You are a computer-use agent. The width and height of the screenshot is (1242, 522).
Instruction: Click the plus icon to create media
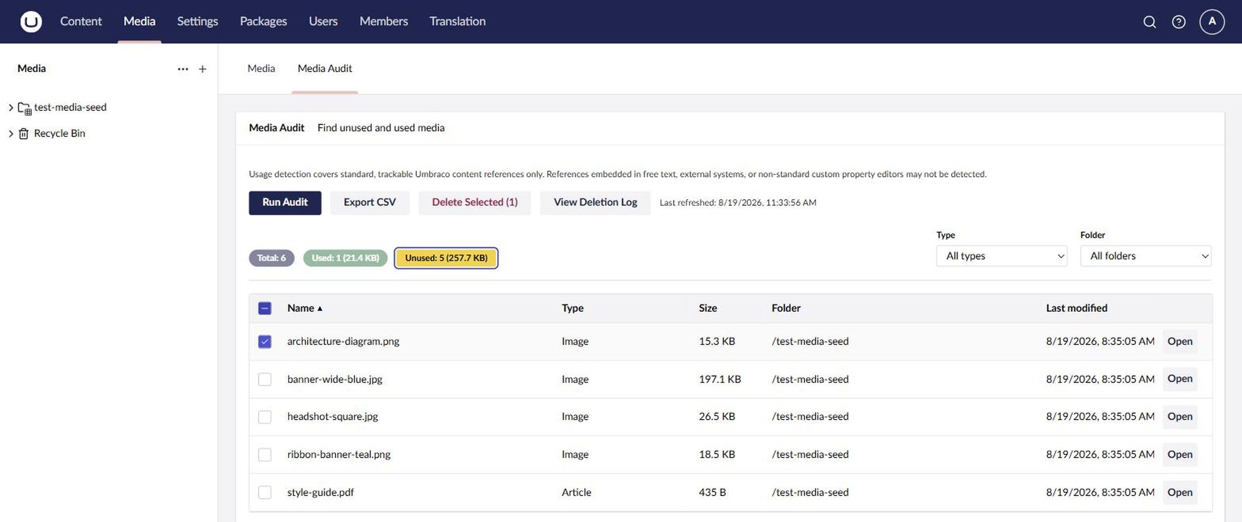pyautogui.click(x=203, y=69)
